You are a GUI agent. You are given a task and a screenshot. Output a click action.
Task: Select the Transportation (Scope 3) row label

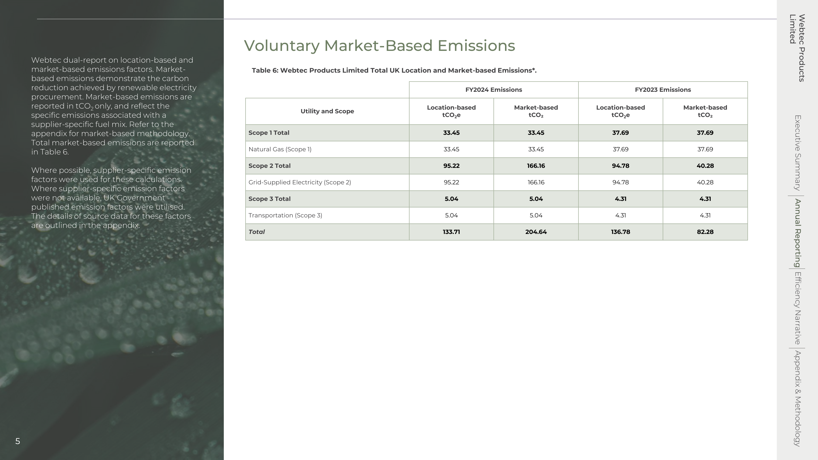(x=285, y=215)
